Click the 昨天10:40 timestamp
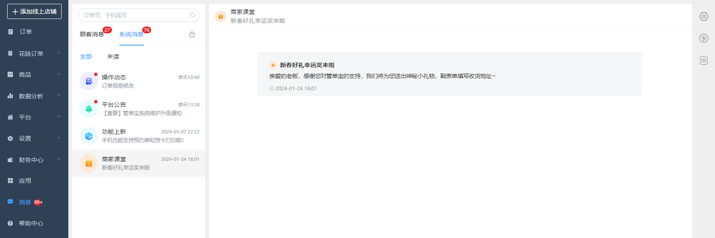 pos(189,77)
